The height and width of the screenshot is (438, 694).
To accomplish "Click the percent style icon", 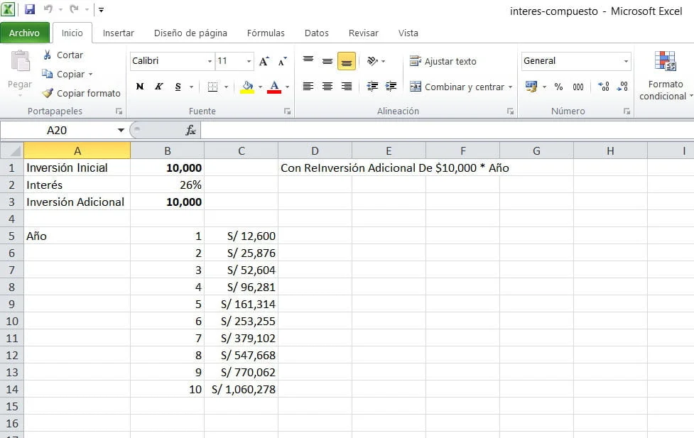I will pyautogui.click(x=558, y=87).
